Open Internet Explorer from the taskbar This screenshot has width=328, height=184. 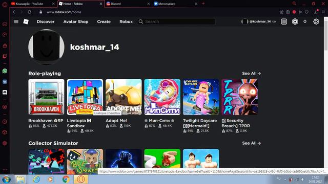[36, 179]
